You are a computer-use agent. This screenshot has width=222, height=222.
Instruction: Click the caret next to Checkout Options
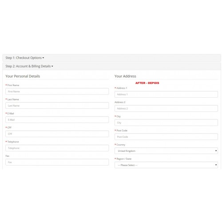click(43, 58)
